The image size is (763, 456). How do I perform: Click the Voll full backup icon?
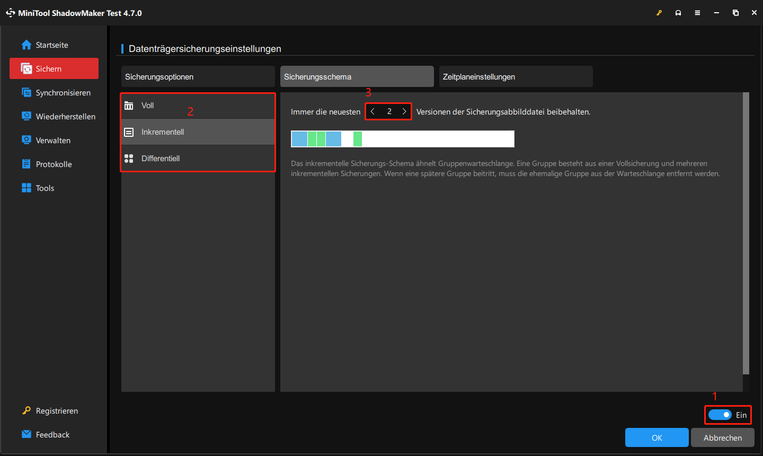pos(129,106)
